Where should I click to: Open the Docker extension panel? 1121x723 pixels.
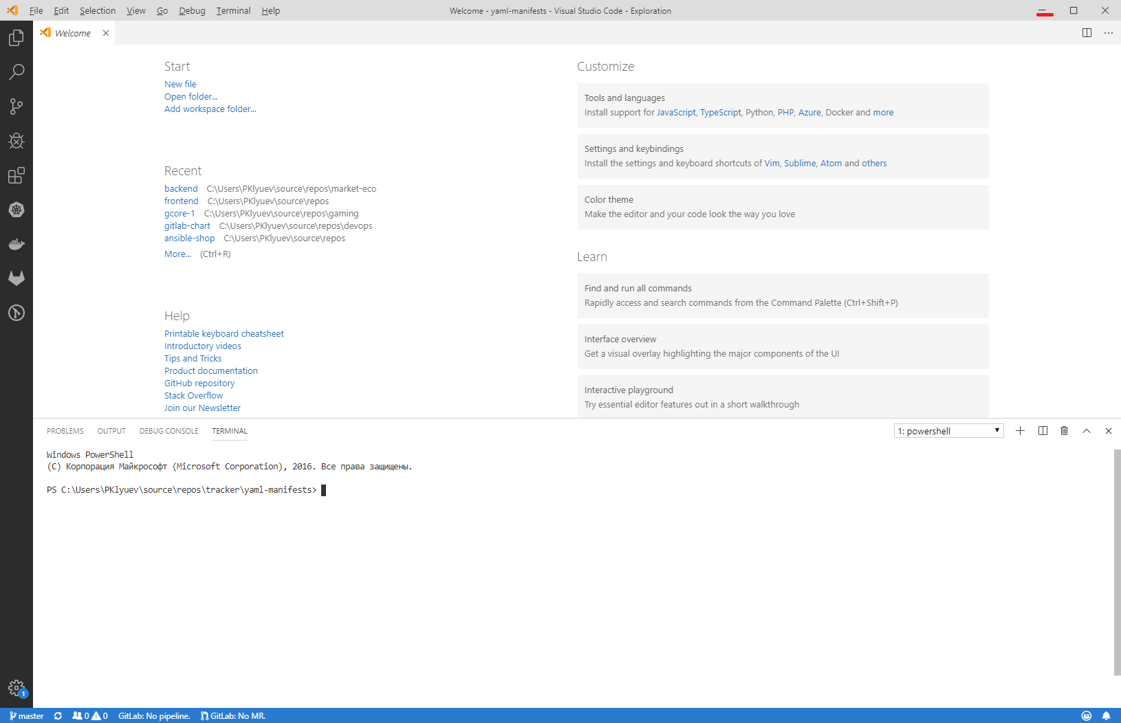(16, 244)
